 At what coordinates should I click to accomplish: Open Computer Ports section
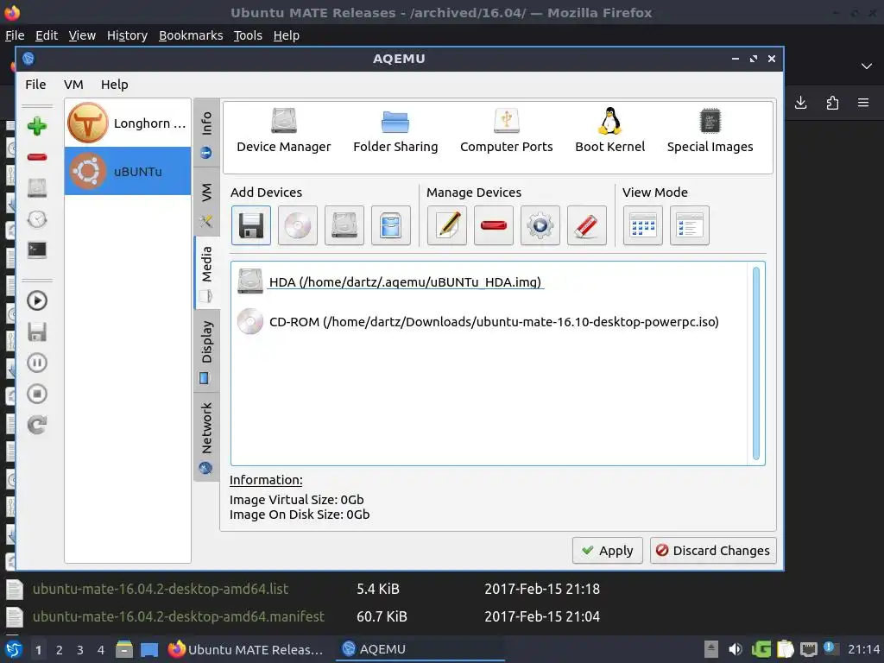506,131
